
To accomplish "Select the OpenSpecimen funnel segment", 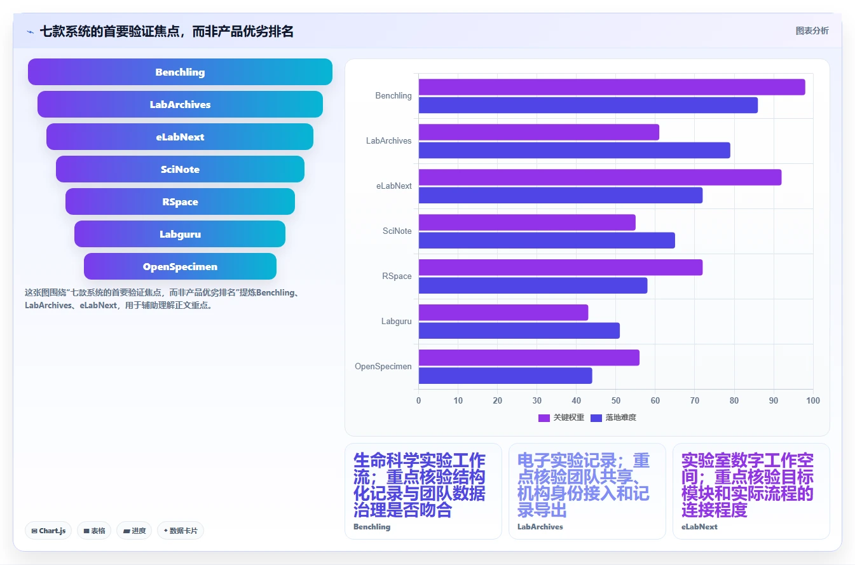I will tap(180, 266).
